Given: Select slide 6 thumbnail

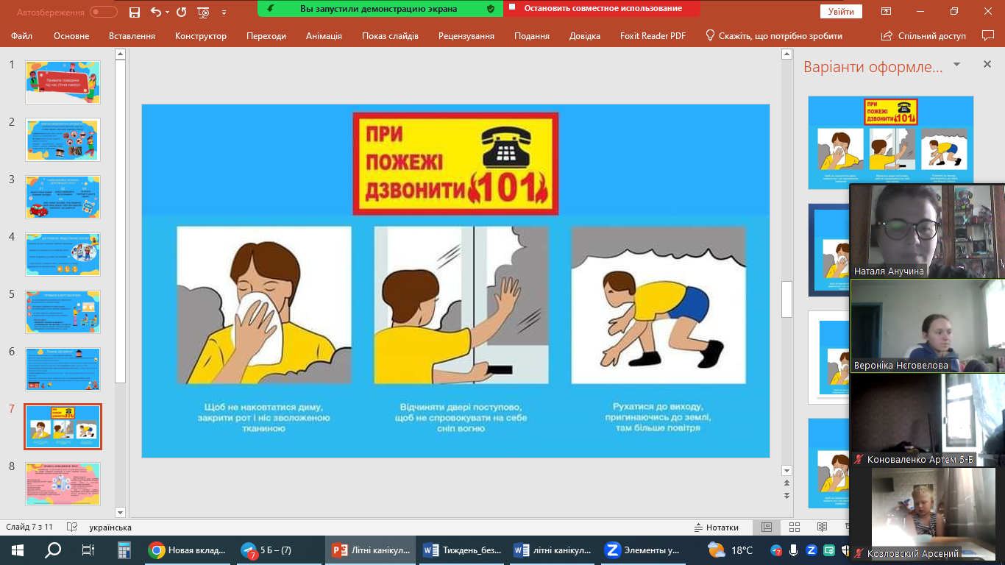Looking at the screenshot, I should pos(63,369).
